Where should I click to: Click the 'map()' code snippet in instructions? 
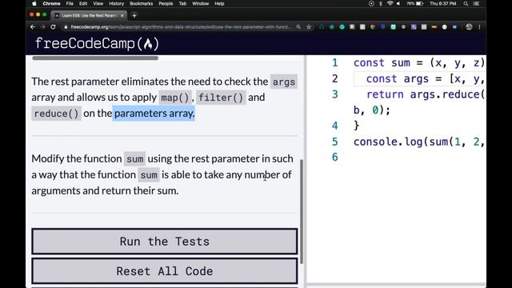click(175, 98)
